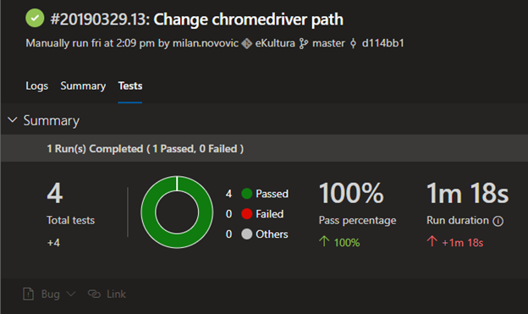Click the red up arrow under Run duration
Image resolution: width=528 pixels, height=314 pixels.
pyautogui.click(x=432, y=241)
